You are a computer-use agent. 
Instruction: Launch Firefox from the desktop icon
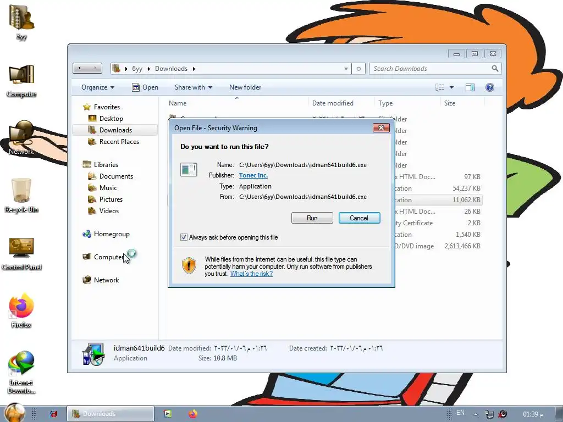point(21,311)
